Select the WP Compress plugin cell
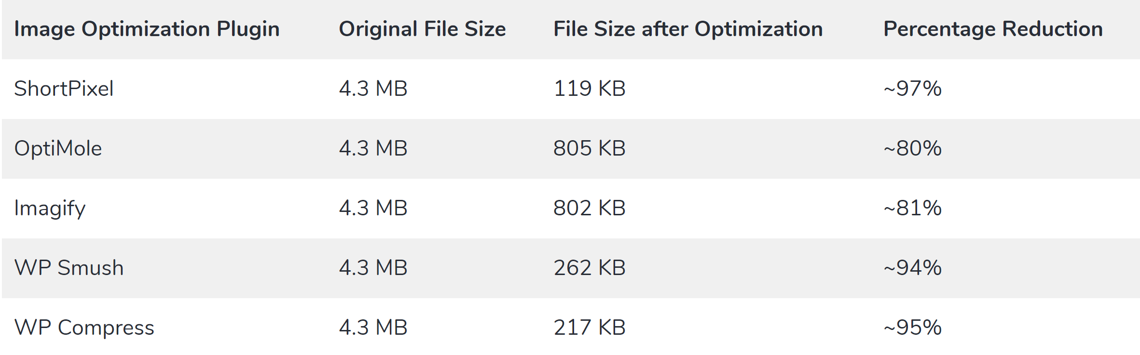 click(x=84, y=328)
